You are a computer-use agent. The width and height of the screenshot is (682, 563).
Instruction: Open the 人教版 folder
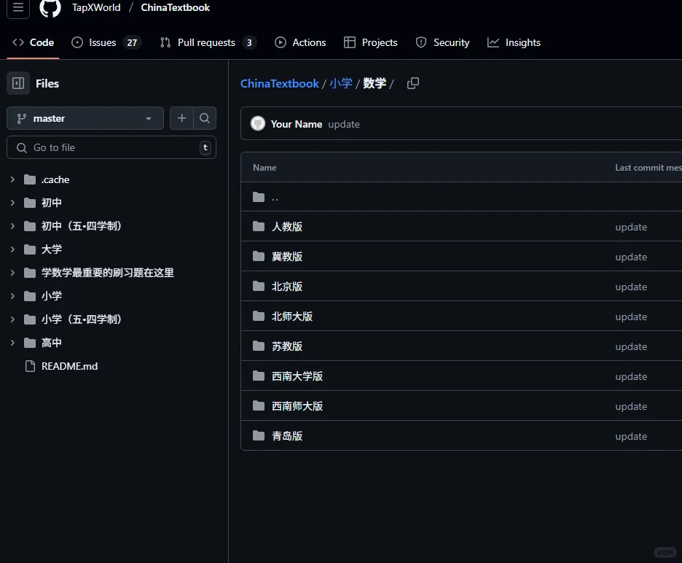click(x=287, y=226)
